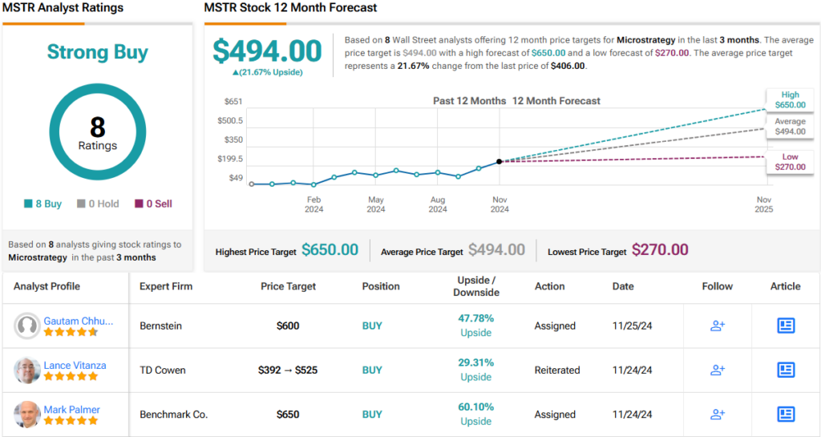Click the TD Cowen firm name
This screenshot has width=821, height=437.
162,370
